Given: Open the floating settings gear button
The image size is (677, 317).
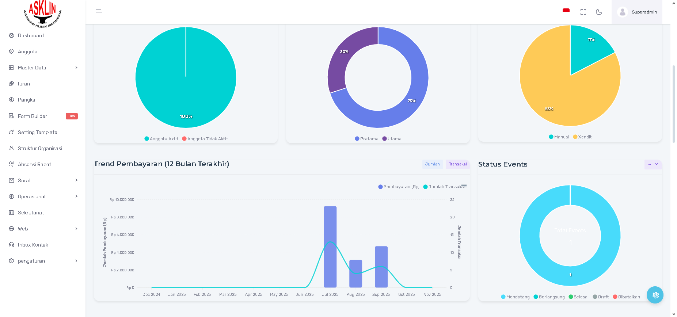Looking at the screenshot, I should pos(655,295).
